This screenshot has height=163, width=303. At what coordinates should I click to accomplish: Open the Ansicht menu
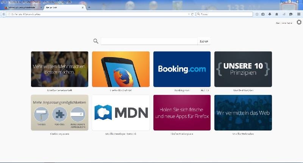(x=27, y=2)
